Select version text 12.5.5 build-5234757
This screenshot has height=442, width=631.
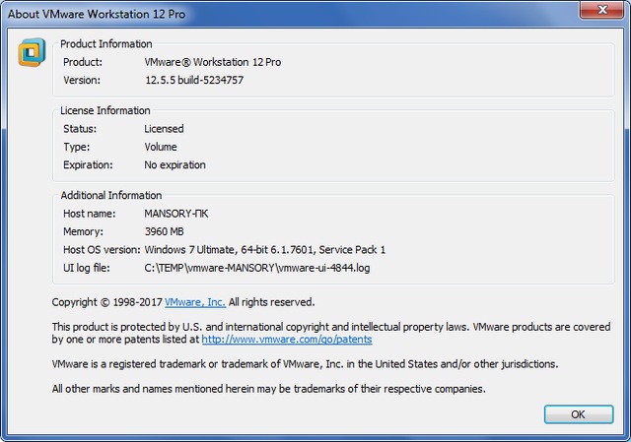tap(194, 80)
